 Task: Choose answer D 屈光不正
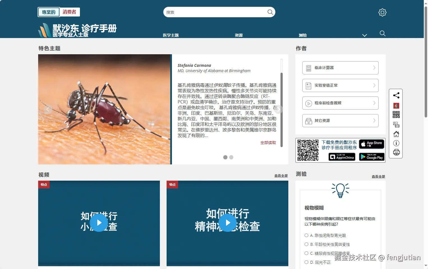[x=306, y=262]
